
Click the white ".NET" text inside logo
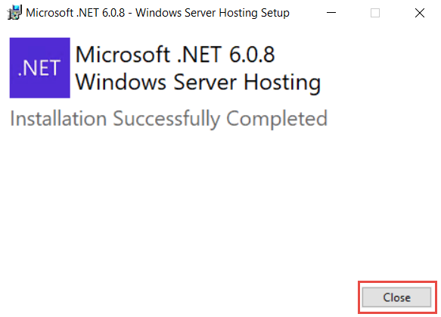click(x=39, y=68)
